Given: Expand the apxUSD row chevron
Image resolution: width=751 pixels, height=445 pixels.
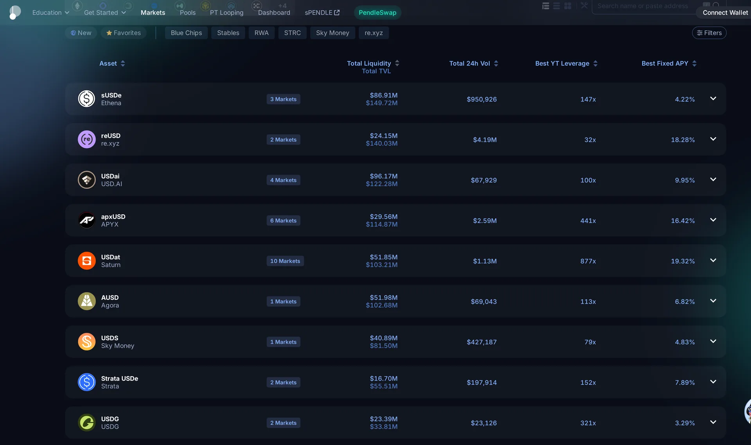Looking at the screenshot, I should 713,220.
